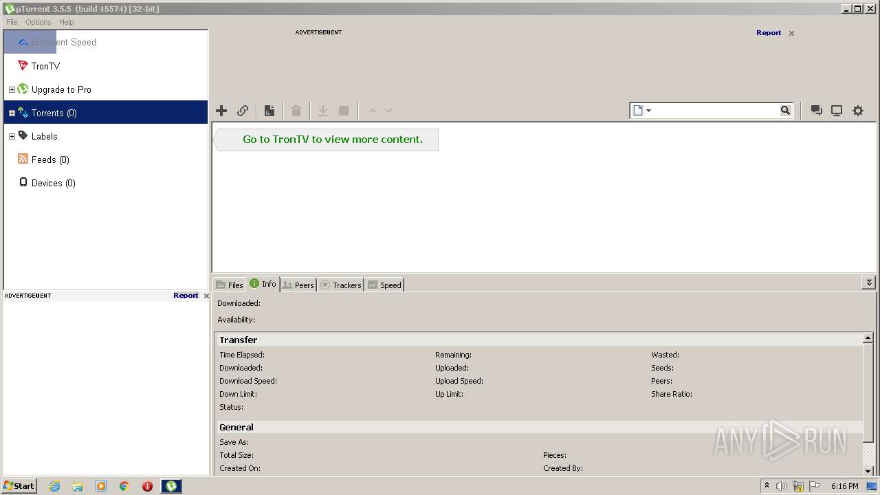Switch to the Trackers tab
The height and width of the screenshot is (495, 880).
tap(341, 285)
